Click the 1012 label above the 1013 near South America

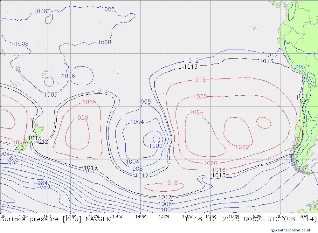[x=271, y=55]
